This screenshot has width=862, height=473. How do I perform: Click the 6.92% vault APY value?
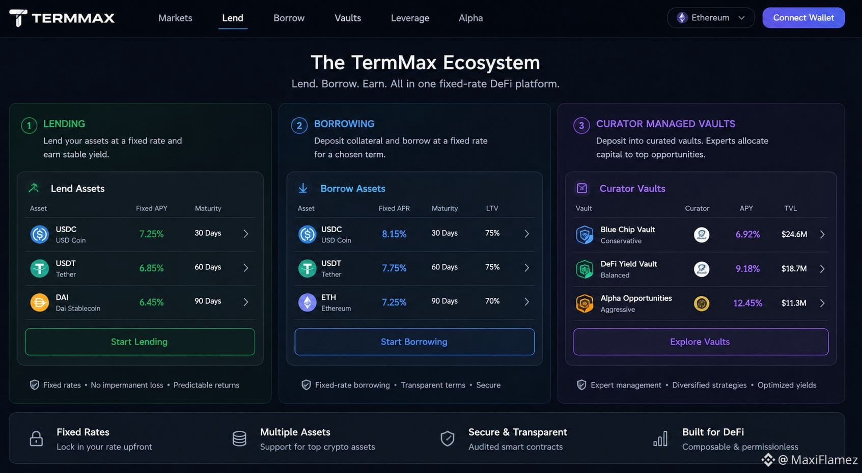(747, 234)
